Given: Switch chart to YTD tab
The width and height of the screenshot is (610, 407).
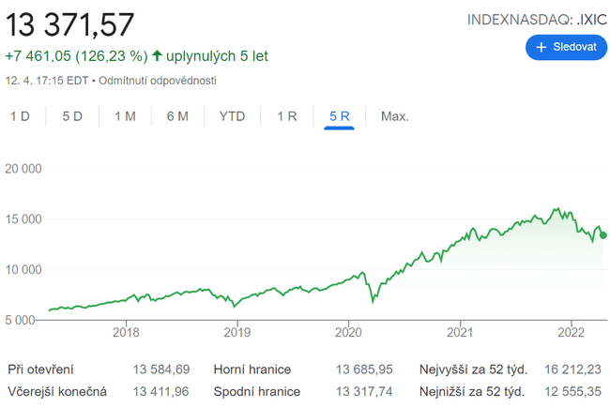Looking at the screenshot, I should pos(232,116).
